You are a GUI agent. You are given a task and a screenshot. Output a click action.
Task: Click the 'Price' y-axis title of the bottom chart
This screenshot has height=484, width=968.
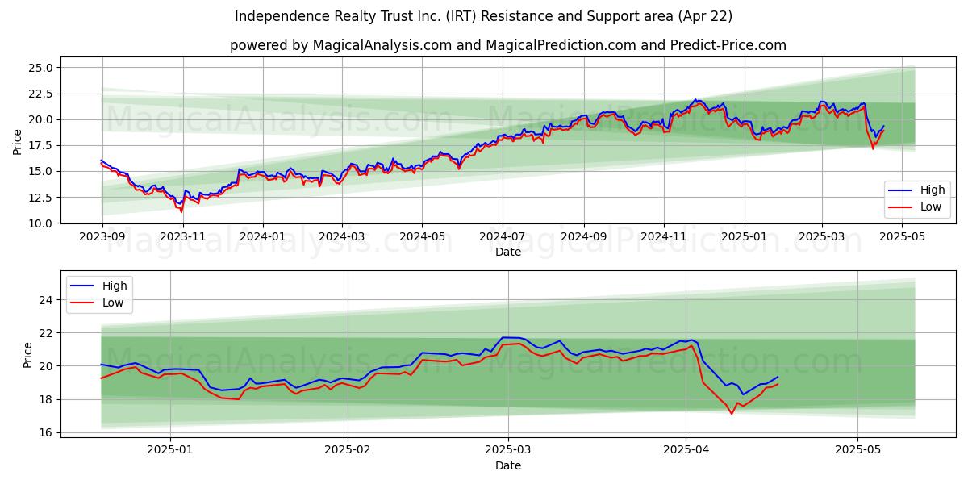coord(28,355)
